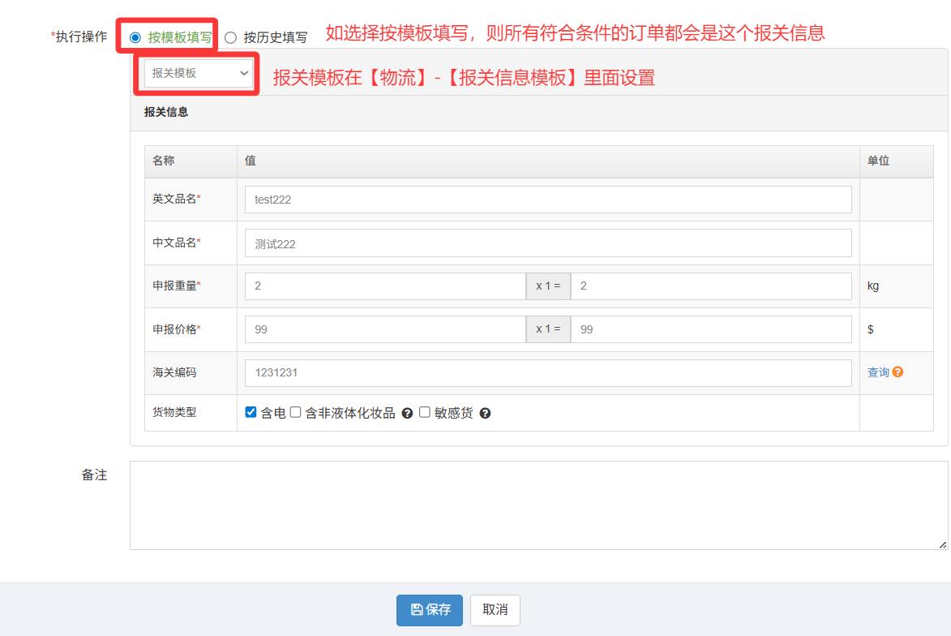951x636 pixels.
Task: Focus the 海关编码 input field
Action: click(x=548, y=373)
